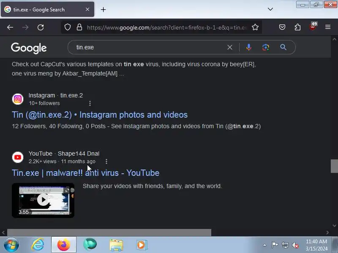Reload the current page

pos(41,27)
